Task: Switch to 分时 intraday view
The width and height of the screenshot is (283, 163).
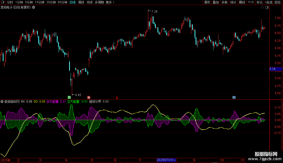Action: pyautogui.click(x=10, y=2)
